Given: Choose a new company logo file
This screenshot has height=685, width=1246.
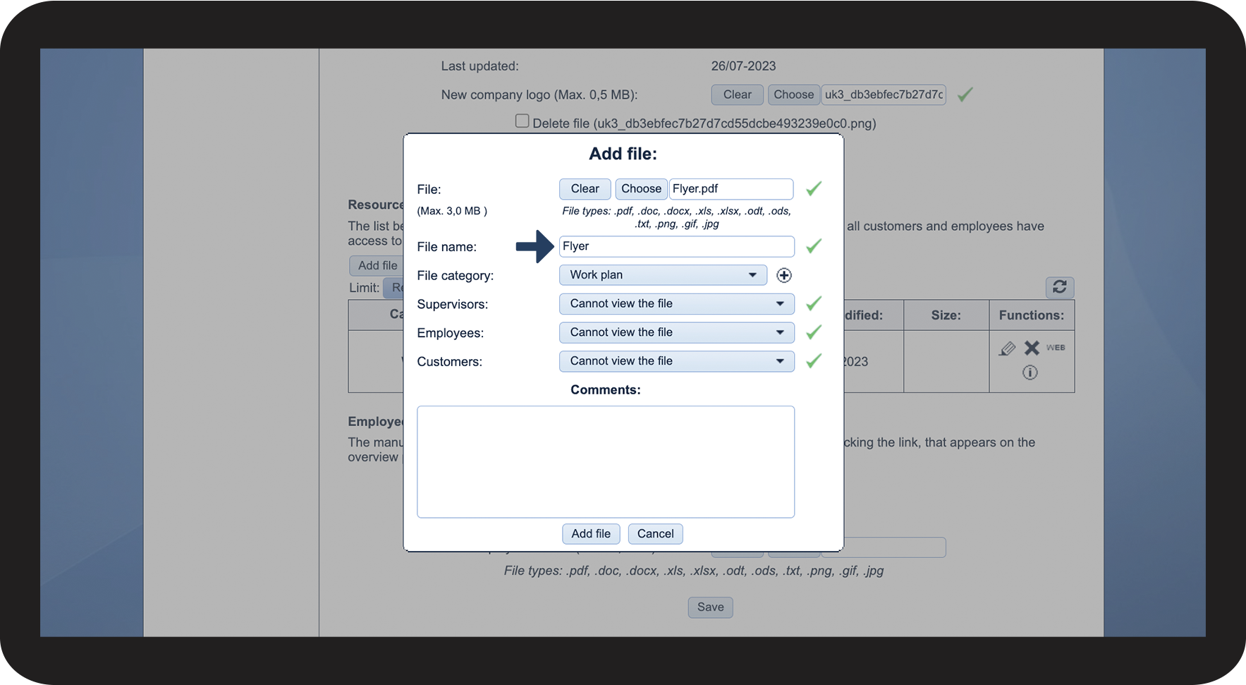Looking at the screenshot, I should pos(793,95).
